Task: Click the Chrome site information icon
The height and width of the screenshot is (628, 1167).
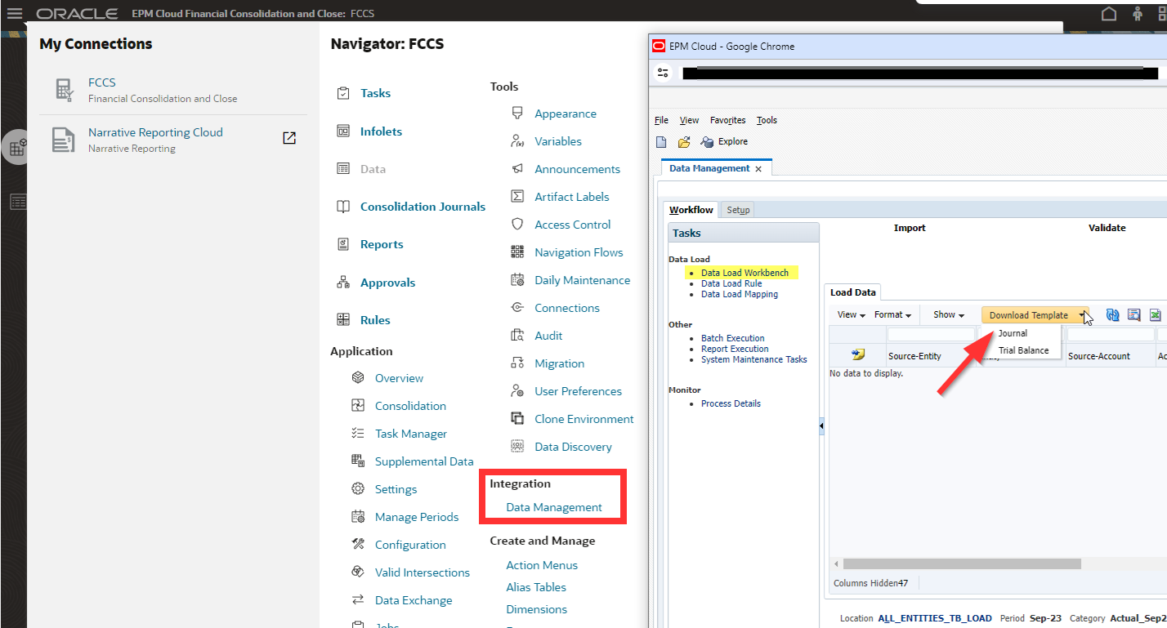Action: click(664, 73)
